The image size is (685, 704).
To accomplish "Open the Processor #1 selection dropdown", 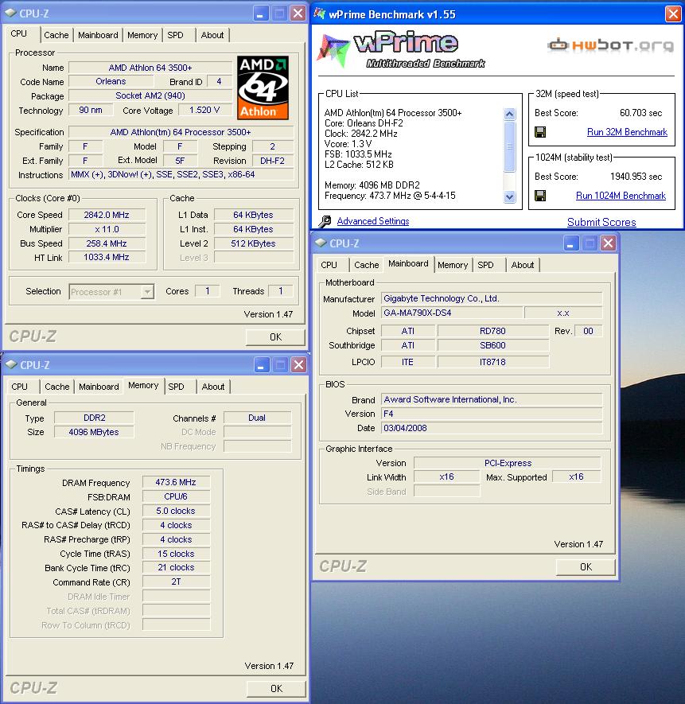I will [147, 292].
